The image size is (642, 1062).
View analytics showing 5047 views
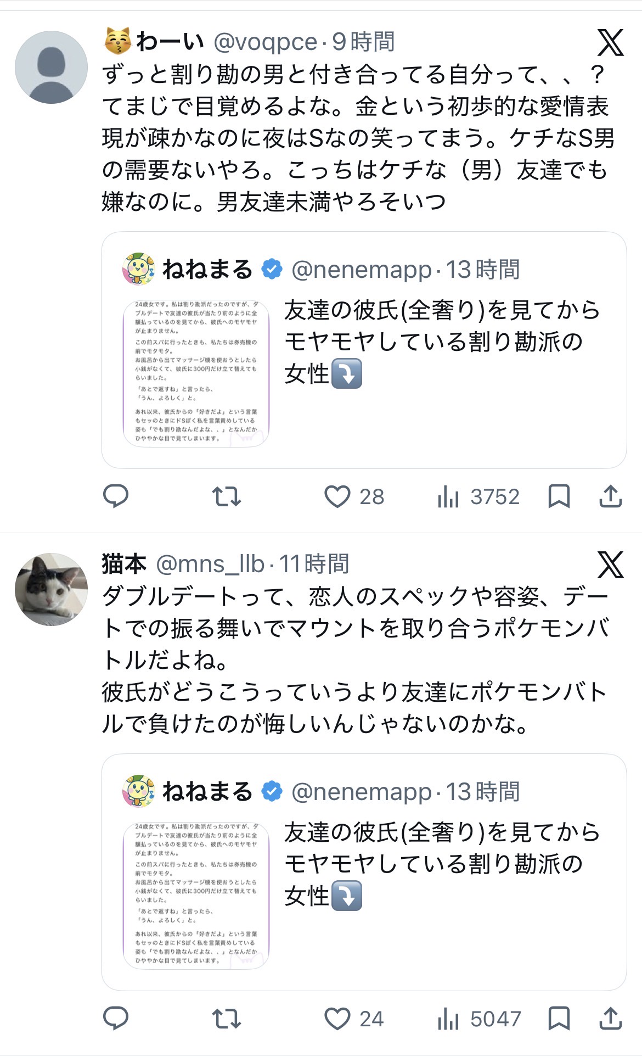click(479, 1019)
